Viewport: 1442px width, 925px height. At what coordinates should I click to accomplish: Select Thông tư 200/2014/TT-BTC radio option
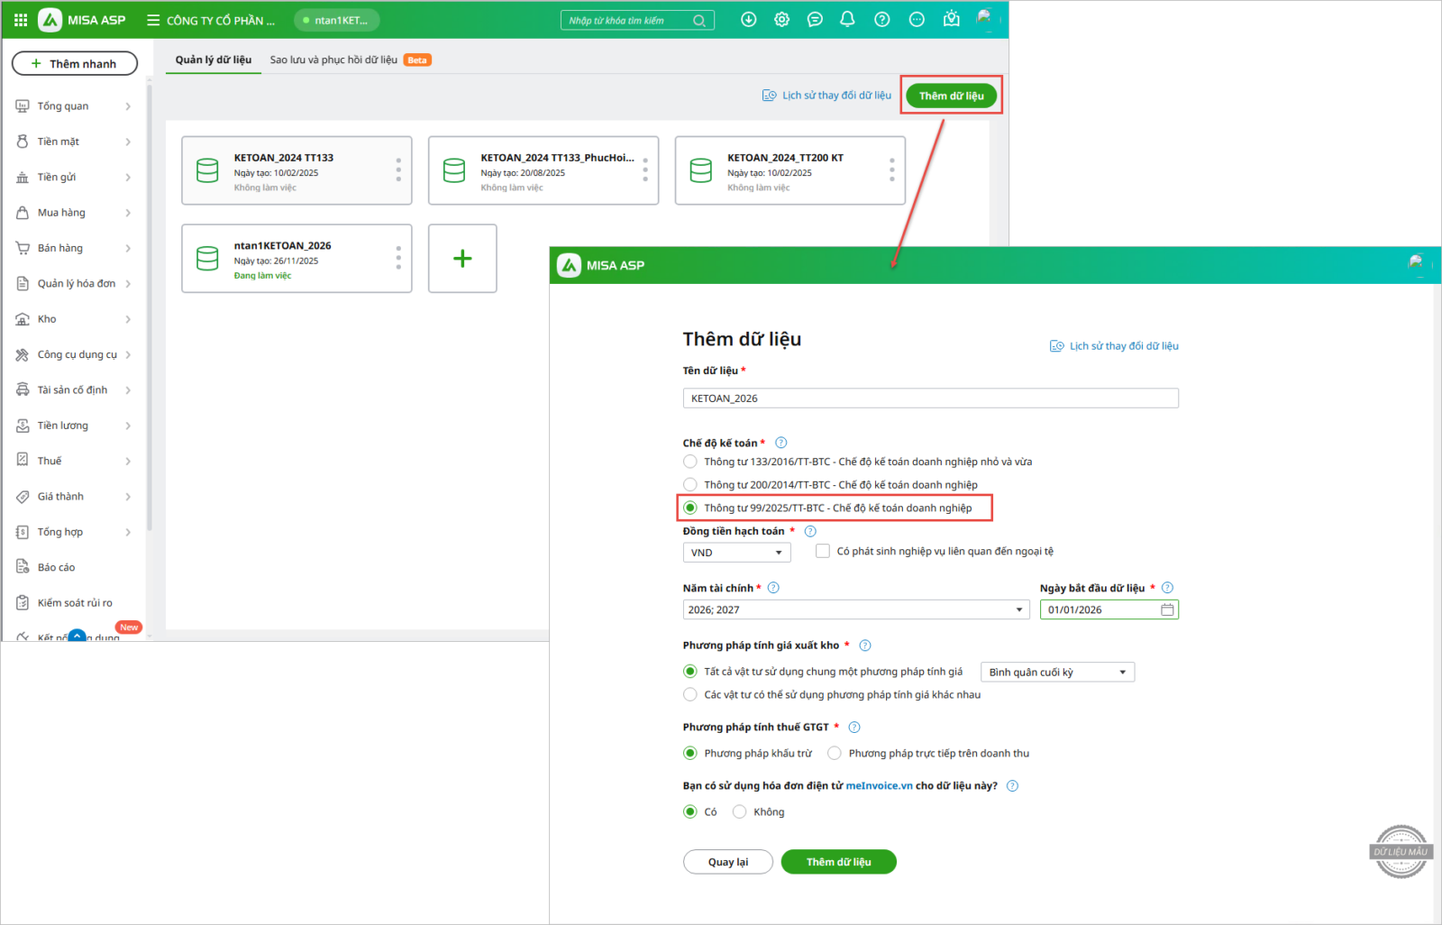690,485
